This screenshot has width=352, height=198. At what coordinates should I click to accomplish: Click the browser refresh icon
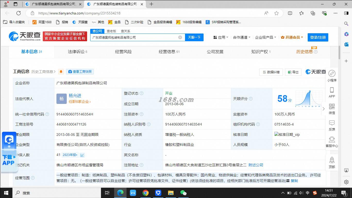(19, 13)
